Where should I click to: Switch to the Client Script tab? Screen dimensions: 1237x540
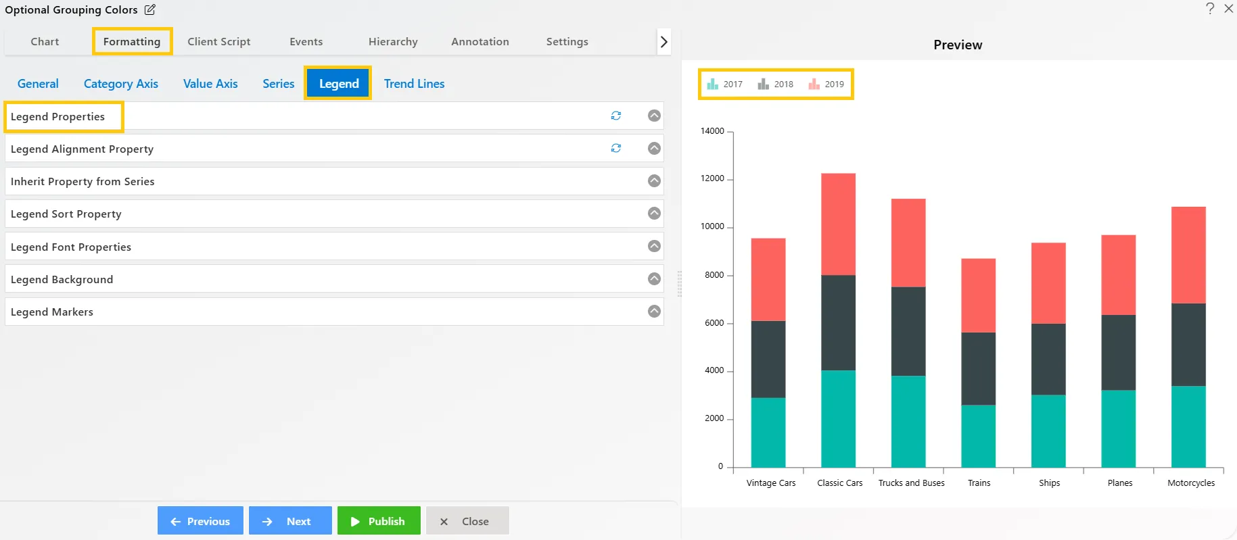coord(218,41)
